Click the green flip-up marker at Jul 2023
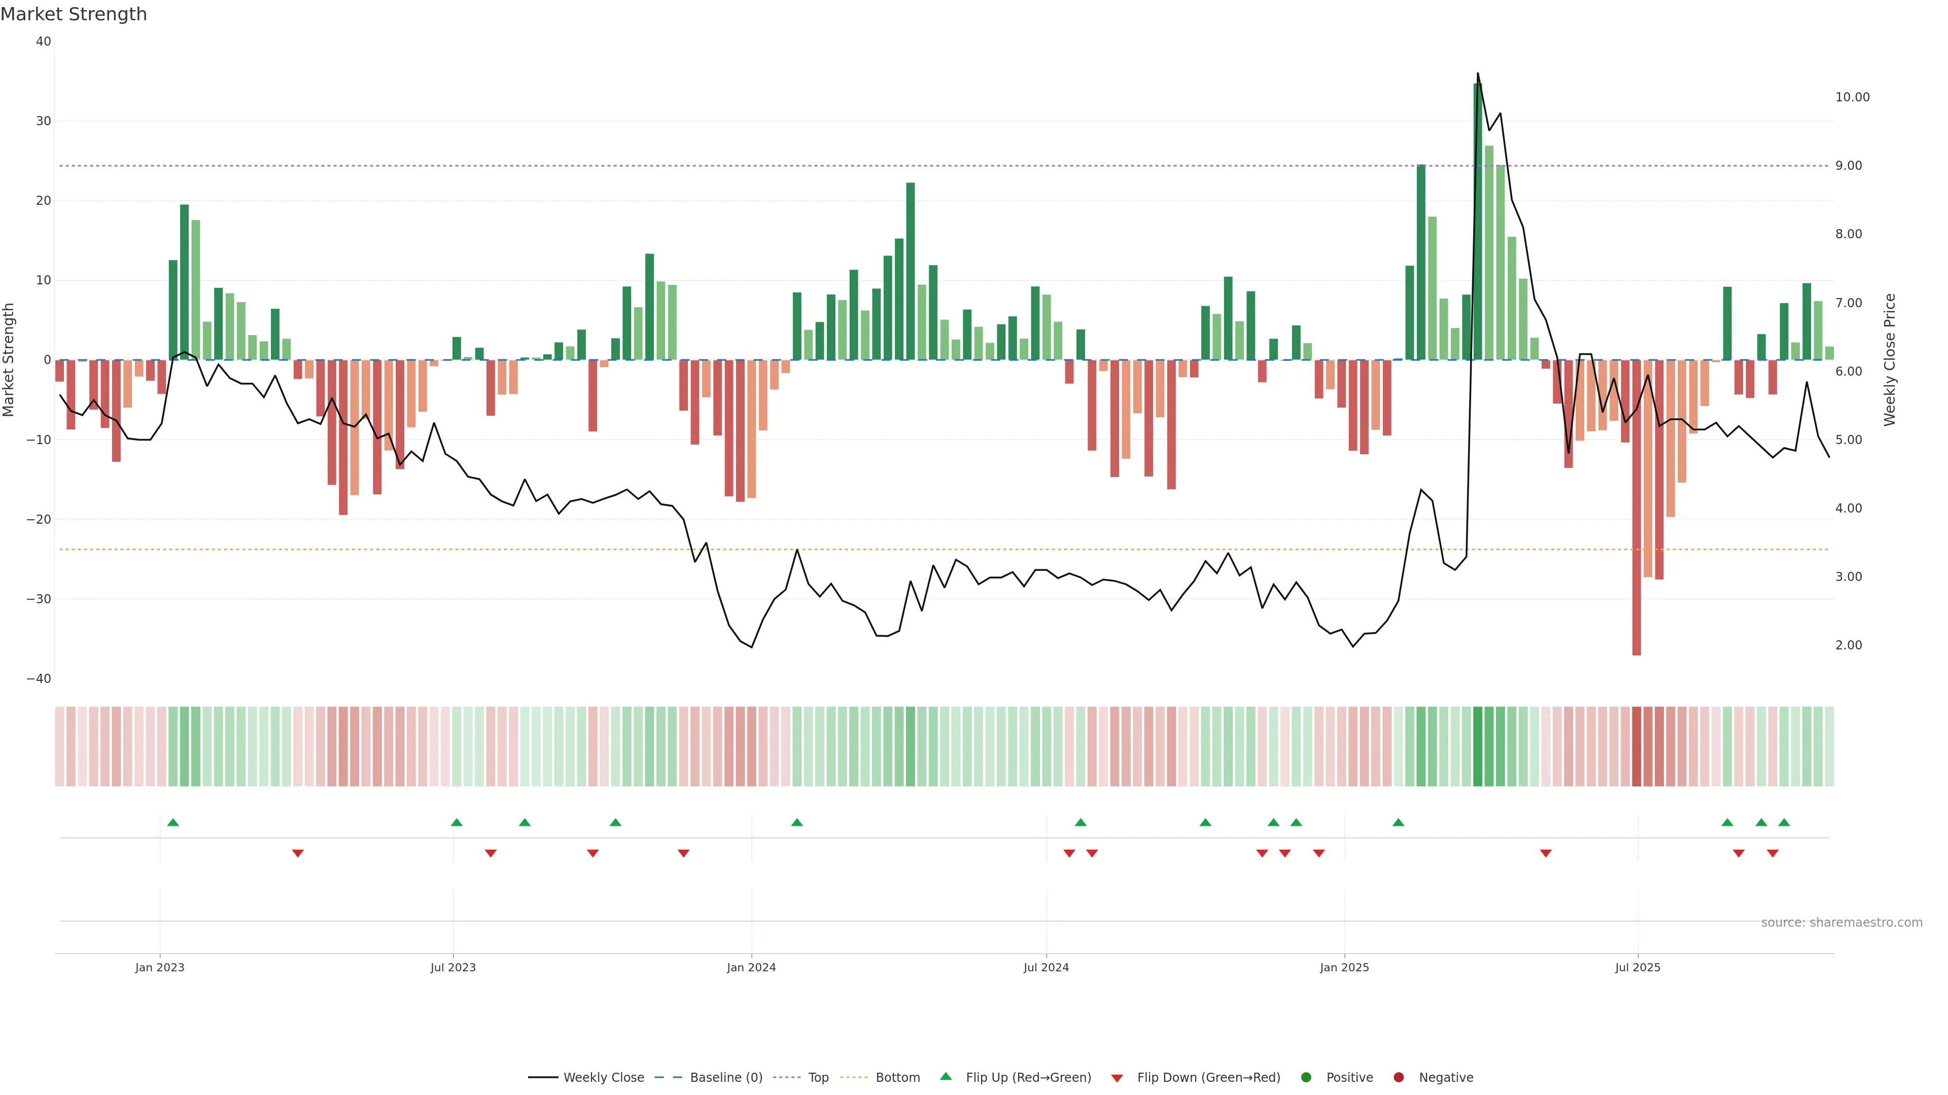This screenshot has width=1948, height=1095. [x=457, y=822]
